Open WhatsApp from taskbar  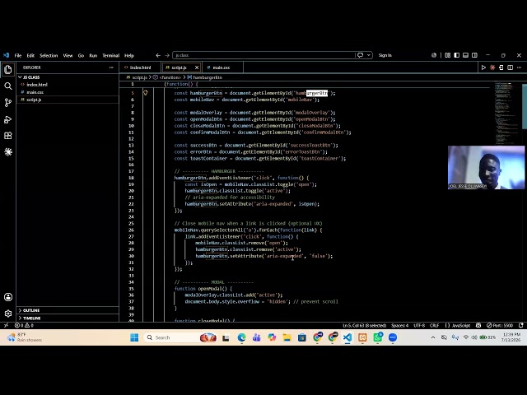pyautogui.click(x=378, y=337)
